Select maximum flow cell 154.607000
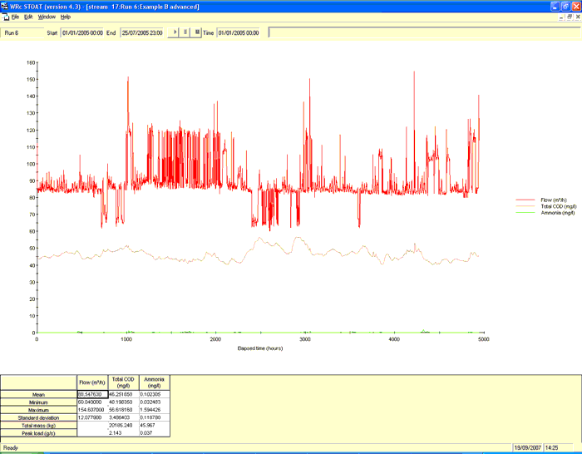The width and height of the screenshot is (582, 454). pos(92,410)
